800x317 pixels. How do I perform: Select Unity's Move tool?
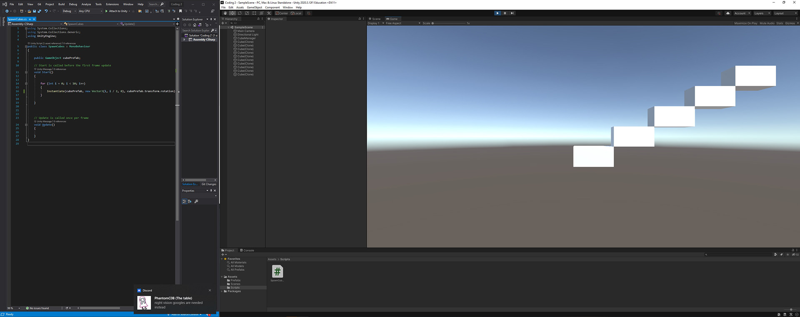tap(232, 13)
